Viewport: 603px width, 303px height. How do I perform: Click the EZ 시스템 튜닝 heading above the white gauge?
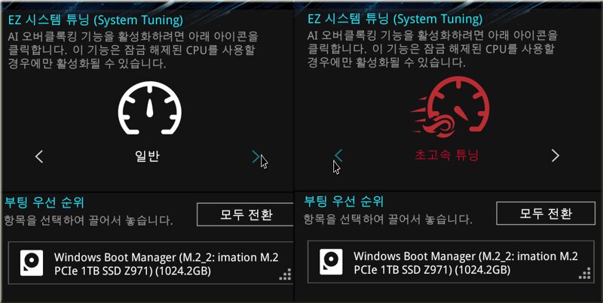click(96, 20)
